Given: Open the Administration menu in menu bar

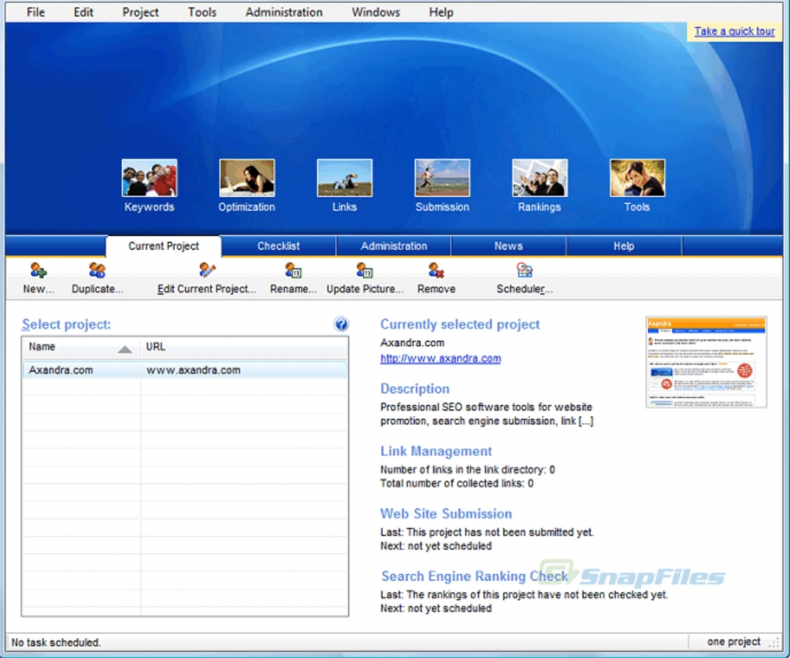Looking at the screenshot, I should tap(284, 12).
